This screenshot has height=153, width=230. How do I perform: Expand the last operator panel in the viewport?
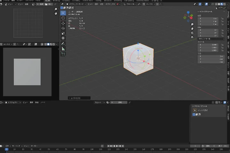[79, 98]
